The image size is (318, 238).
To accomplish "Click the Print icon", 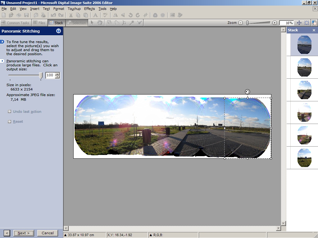I will (x=43, y=15).
